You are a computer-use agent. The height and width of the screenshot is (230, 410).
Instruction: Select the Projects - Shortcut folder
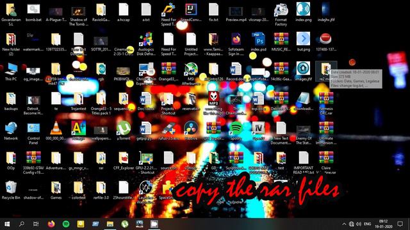[168, 103]
